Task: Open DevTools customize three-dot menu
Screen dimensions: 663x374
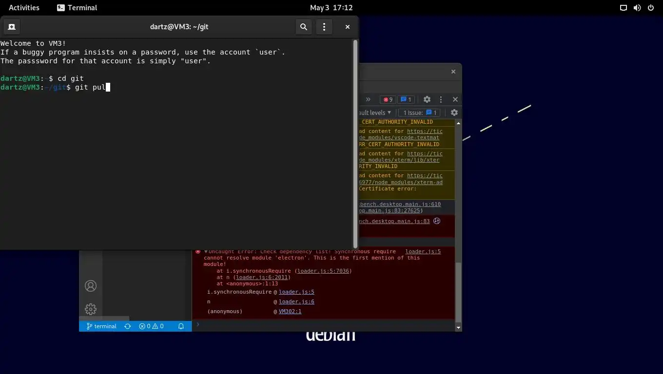Action: click(441, 99)
